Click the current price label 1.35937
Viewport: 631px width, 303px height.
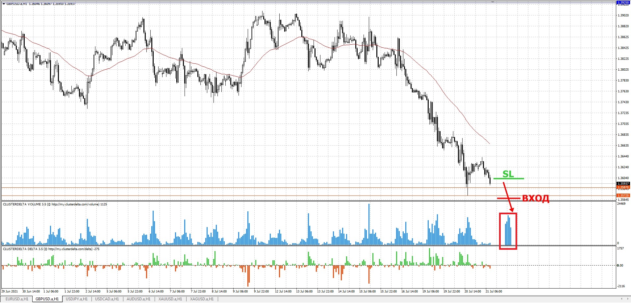(623, 184)
